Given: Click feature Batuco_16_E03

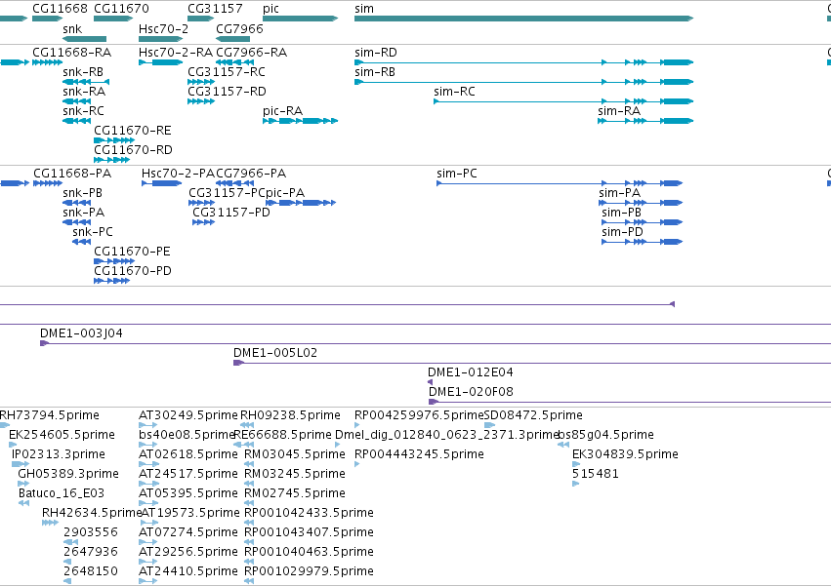Looking at the screenshot, I should pos(23,504).
